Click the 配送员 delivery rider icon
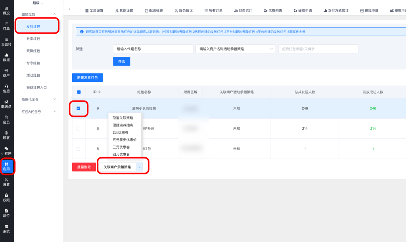 (x=6, y=104)
